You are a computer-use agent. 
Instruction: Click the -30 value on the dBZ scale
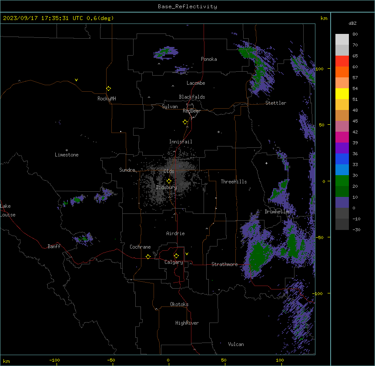tap(356, 230)
